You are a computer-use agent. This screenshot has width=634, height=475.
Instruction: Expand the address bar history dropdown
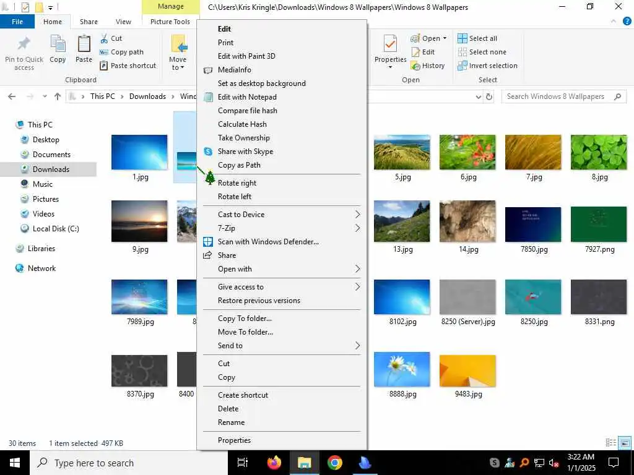[x=479, y=97]
